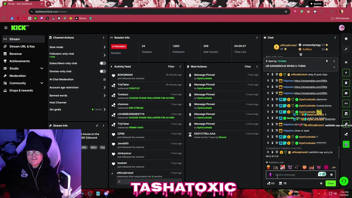This screenshot has width=352, height=198.
Task: Unpin the message sent by T234life
Action: pos(327,61)
